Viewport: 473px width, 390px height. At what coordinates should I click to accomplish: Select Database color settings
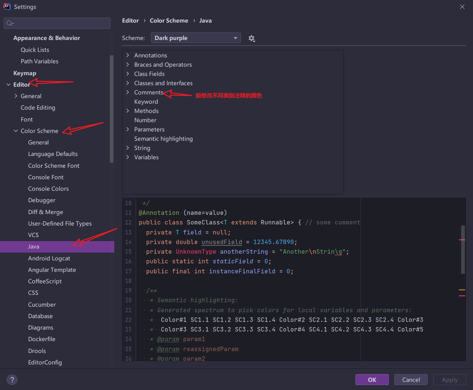point(40,316)
